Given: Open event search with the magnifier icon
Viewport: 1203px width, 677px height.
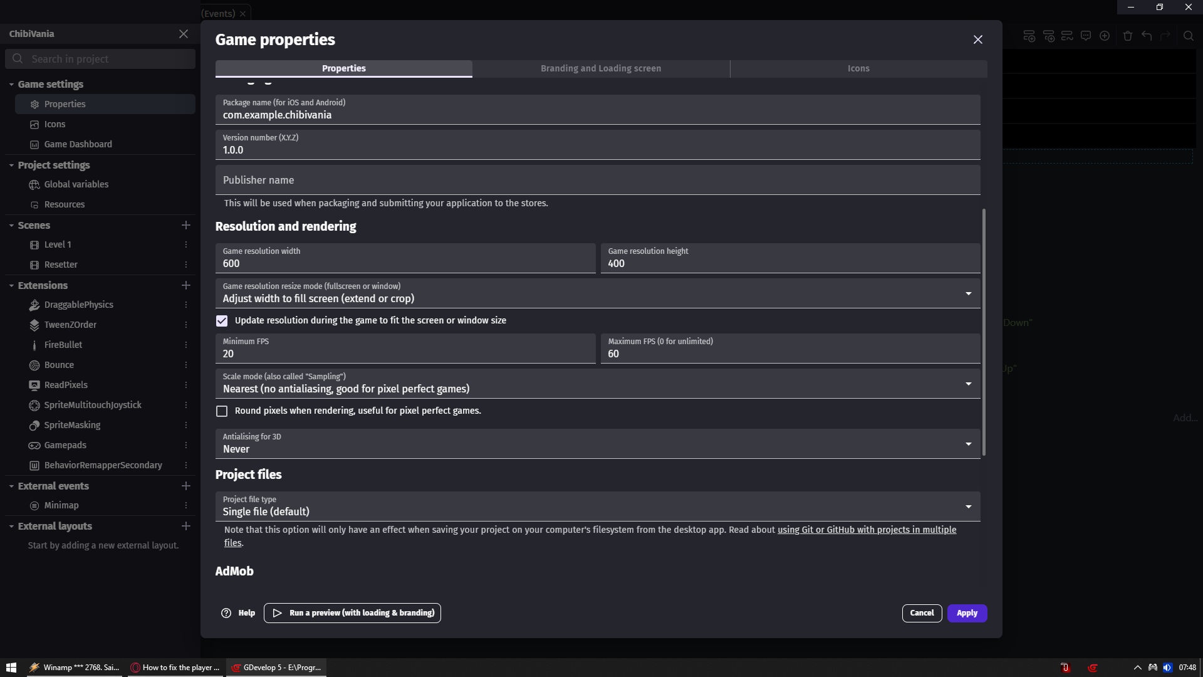Looking at the screenshot, I should tap(1189, 36).
